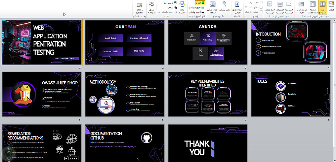Open the Notes Master view

(270, 7)
